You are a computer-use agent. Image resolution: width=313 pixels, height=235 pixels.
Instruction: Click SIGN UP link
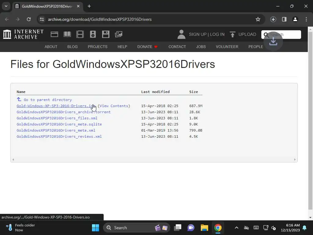pyautogui.click(x=198, y=34)
